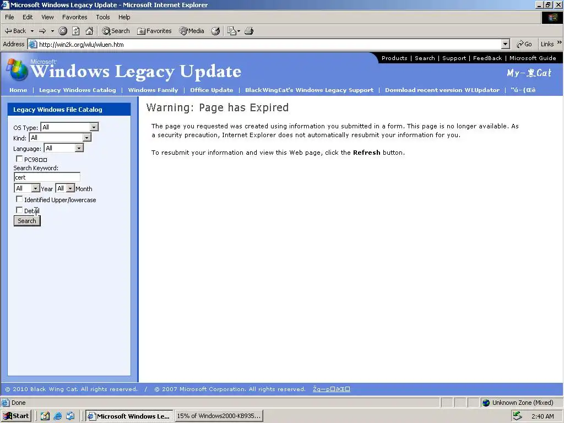Click the page icon in the address bar
Image resolution: width=564 pixels, height=423 pixels.
click(x=32, y=44)
